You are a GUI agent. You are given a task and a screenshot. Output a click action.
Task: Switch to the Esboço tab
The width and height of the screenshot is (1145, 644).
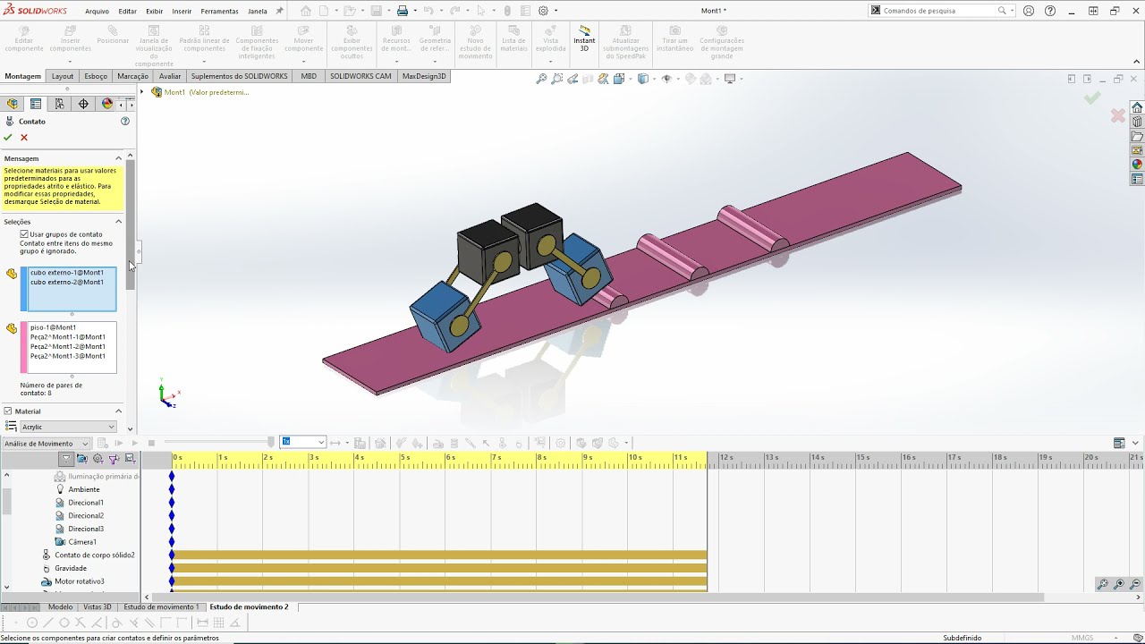click(x=96, y=76)
